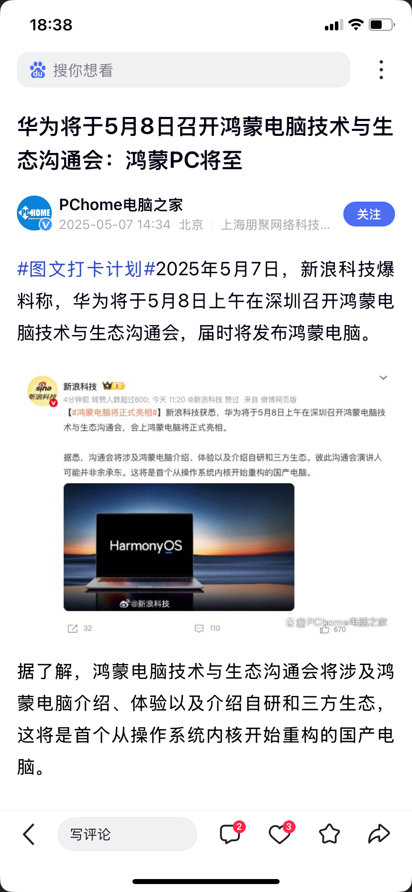Like the article with the heart icon
The height and width of the screenshot is (892, 412).
point(280,833)
